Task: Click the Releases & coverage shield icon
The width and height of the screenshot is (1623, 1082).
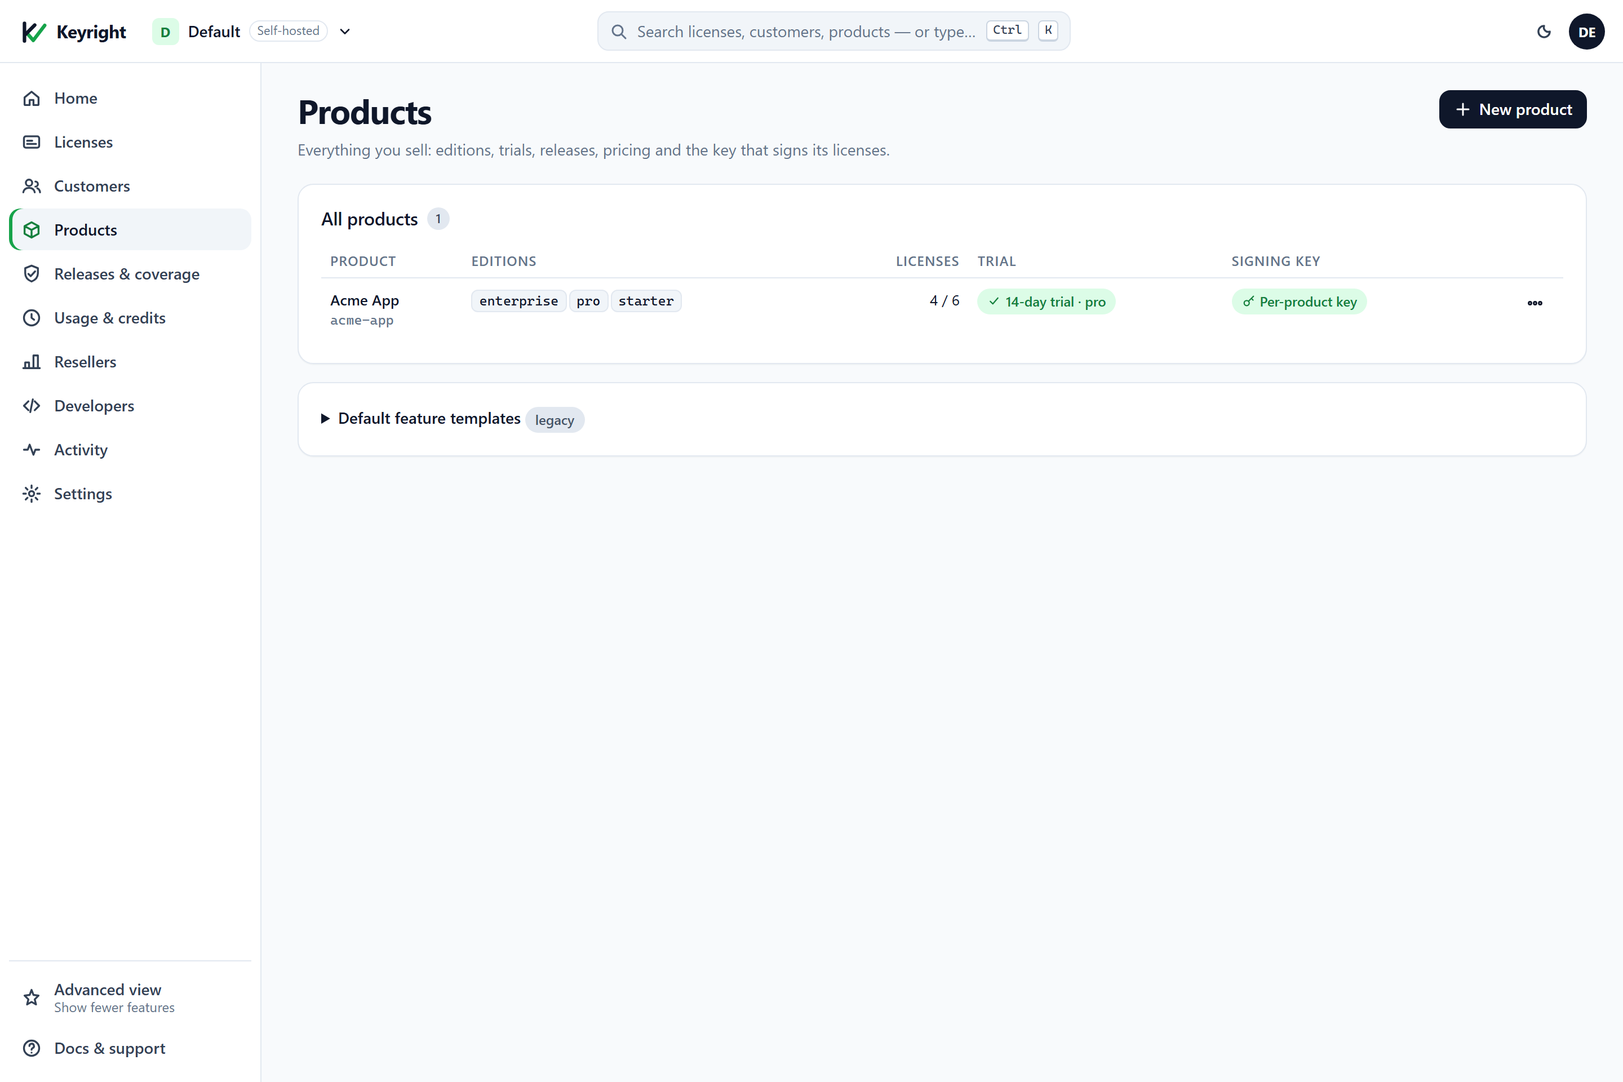Action: click(32, 274)
